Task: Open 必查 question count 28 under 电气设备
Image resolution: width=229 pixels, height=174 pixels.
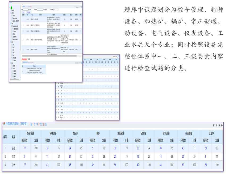Action: tap(160, 148)
